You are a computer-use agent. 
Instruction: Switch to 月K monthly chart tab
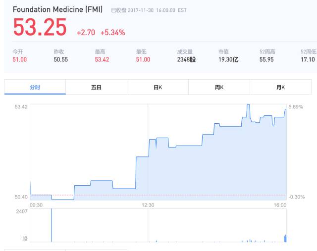coord(280,87)
